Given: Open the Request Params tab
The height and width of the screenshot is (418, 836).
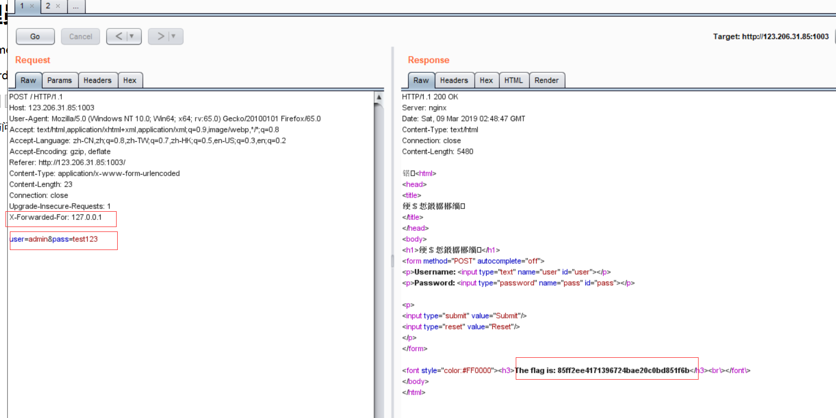Looking at the screenshot, I should [x=60, y=80].
